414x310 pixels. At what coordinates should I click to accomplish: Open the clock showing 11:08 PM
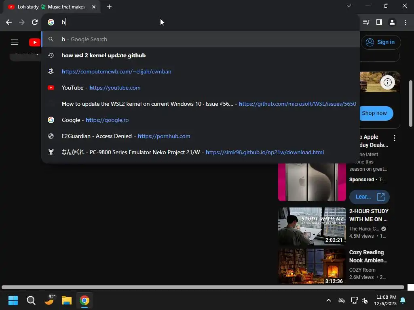pyautogui.click(x=385, y=300)
